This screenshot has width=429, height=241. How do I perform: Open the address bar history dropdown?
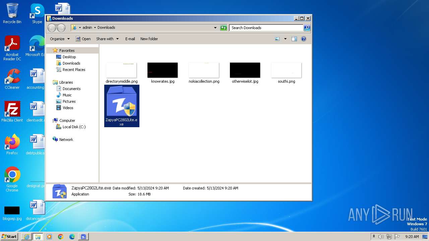coord(215,28)
